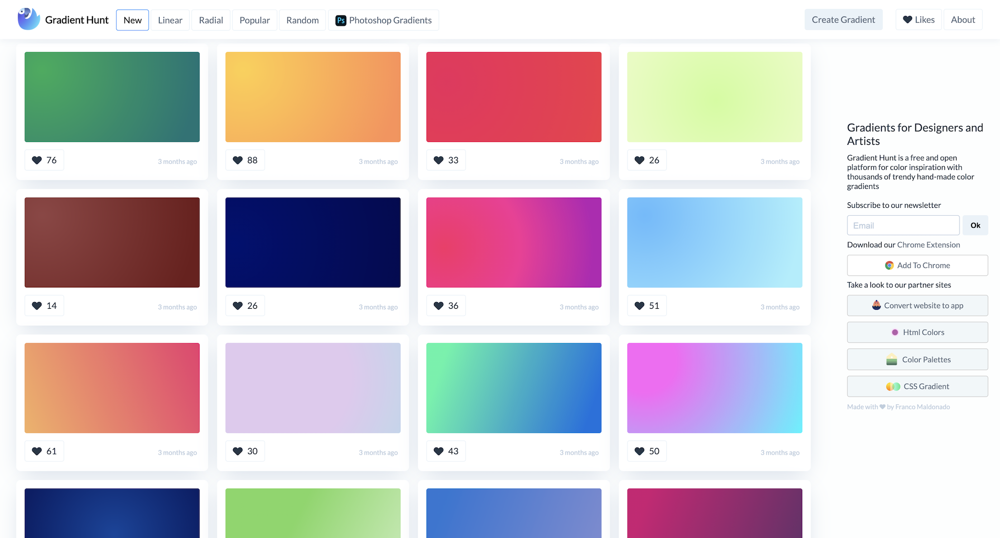Open the Random gradients tab
Viewport: 1000px width, 538px height.
click(x=302, y=20)
